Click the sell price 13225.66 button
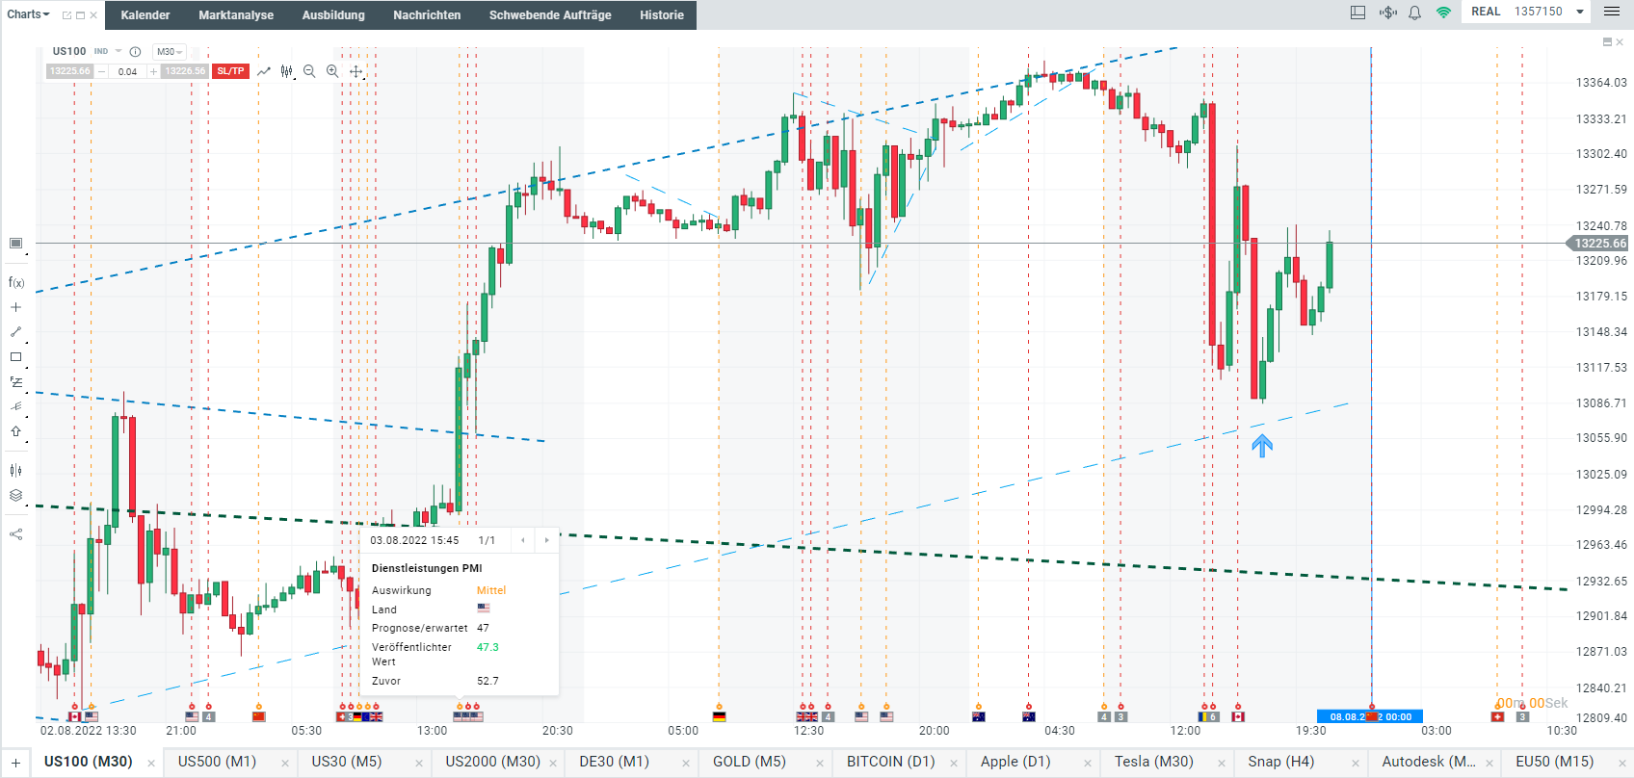The width and height of the screenshot is (1634, 778). 69,71
